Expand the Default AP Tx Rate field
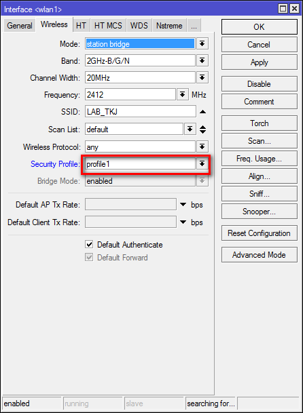This screenshot has width=303, height=413. point(183,204)
